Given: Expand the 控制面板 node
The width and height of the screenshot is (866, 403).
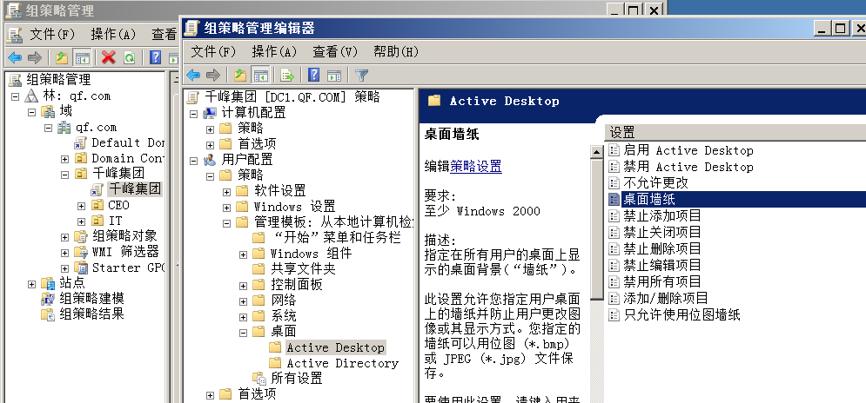Looking at the screenshot, I should (x=243, y=286).
